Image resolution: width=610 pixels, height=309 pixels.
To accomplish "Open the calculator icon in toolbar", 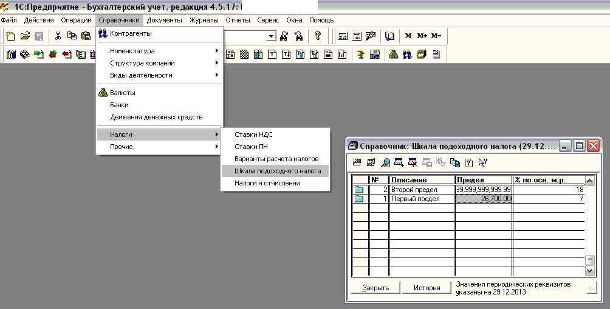I will click(343, 36).
